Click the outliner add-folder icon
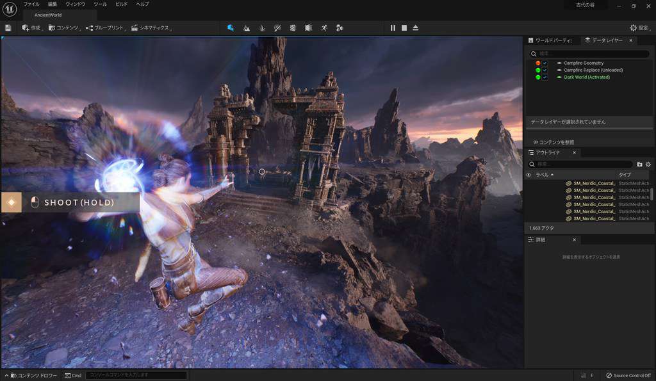This screenshot has height=381, width=656. tap(639, 165)
